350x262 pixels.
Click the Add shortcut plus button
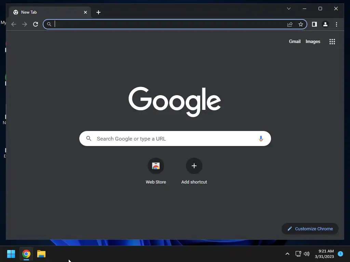point(194,166)
